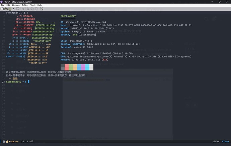Click the purple color block in palette
The height and width of the screenshot is (146, 231).
[83, 67]
